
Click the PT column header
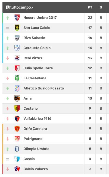pyautogui.click(x=90, y=7)
